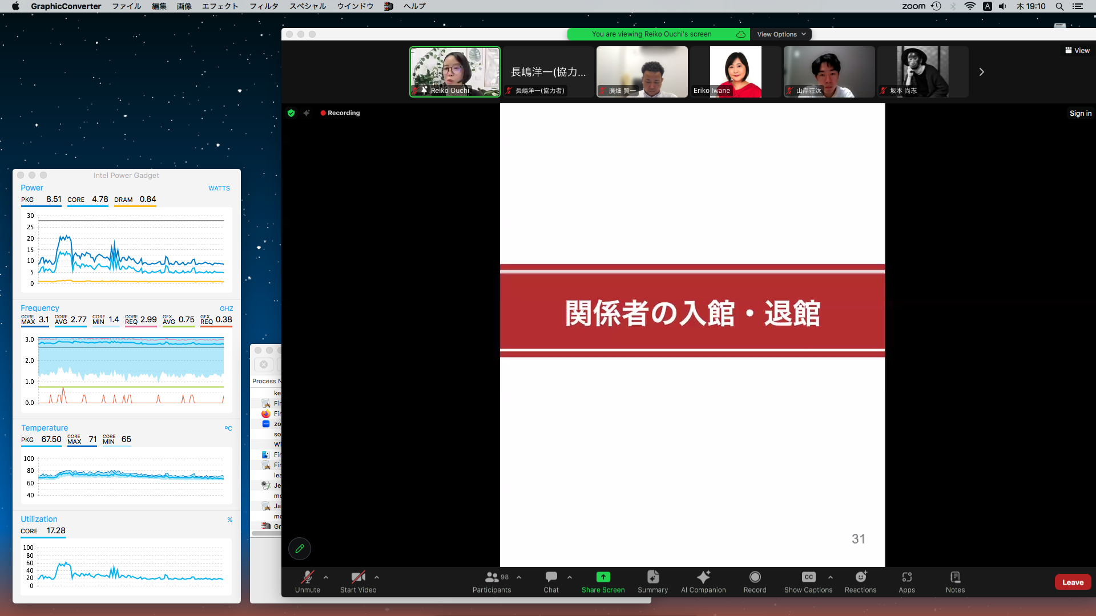Click the green annotation pencil icon
Screen dimensions: 1096x616
click(300, 549)
